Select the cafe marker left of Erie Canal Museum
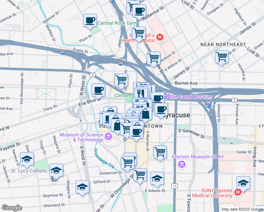 pyautogui.click(x=158, y=99)
